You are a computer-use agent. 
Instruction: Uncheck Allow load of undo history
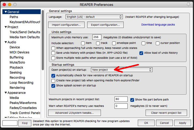pos(141,53)
